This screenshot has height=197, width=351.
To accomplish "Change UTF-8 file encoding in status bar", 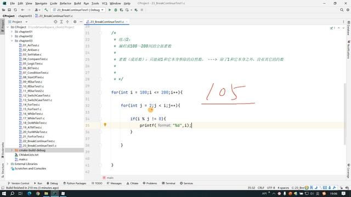I will pyautogui.click(x=271, y=188).
